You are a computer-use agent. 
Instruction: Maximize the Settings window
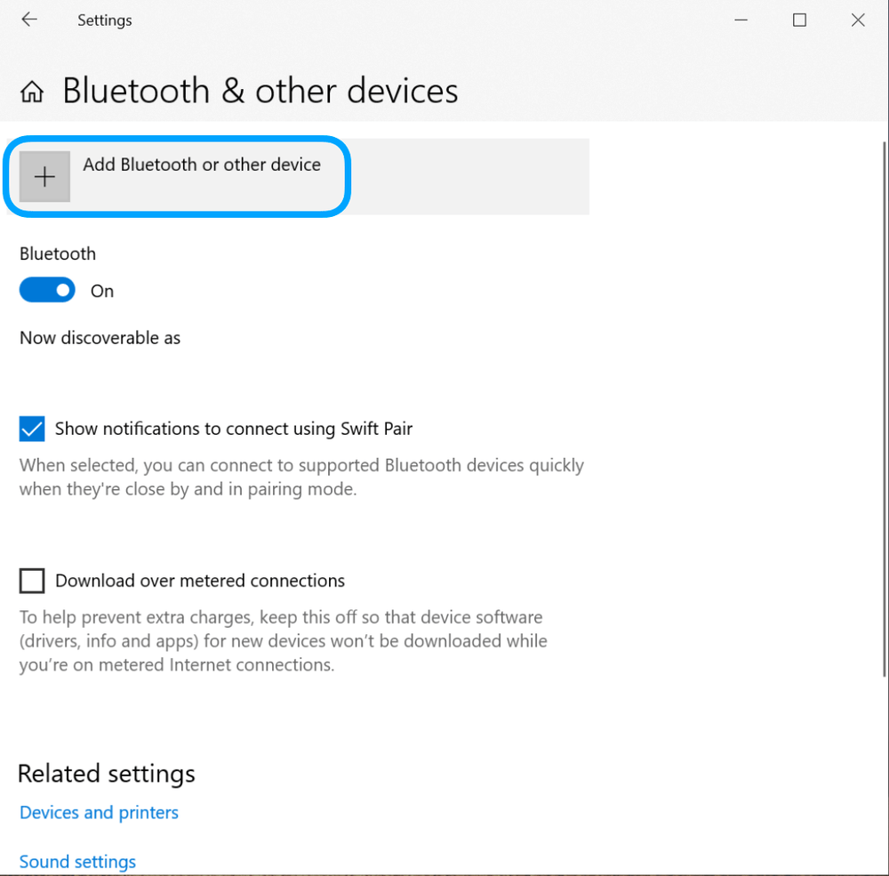tap(799, 20)
